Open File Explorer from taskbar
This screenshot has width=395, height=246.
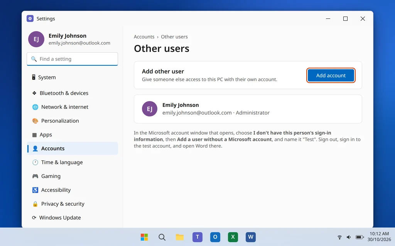pos(180,237)
